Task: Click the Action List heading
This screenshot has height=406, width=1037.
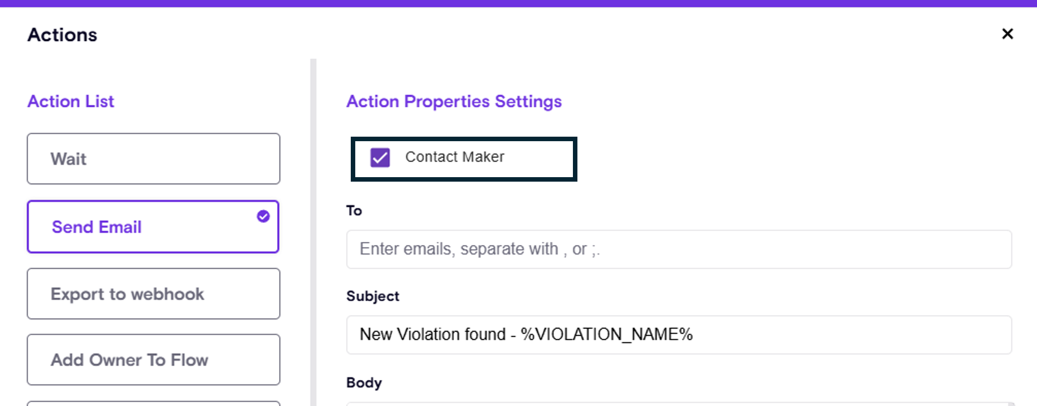Action: point(71,102)
